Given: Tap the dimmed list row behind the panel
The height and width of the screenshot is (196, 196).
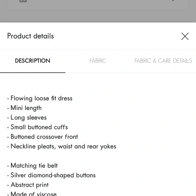Looking at the screenshot, I should 98,5.
